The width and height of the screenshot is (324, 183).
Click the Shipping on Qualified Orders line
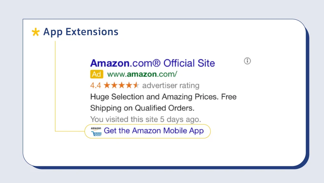(142, 108)
